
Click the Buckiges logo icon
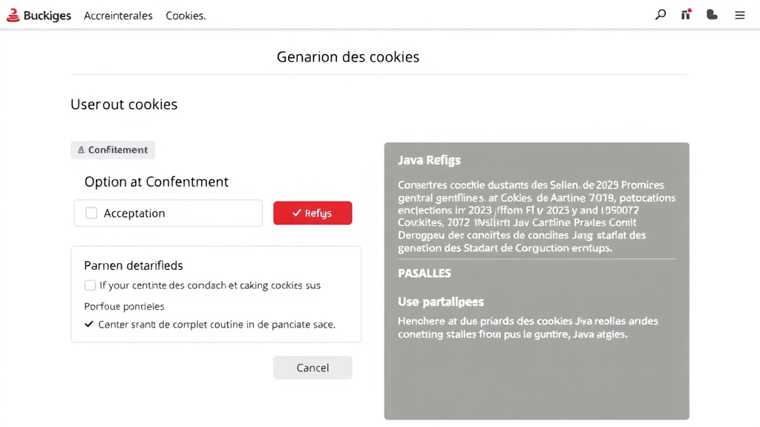coord(12,15)
